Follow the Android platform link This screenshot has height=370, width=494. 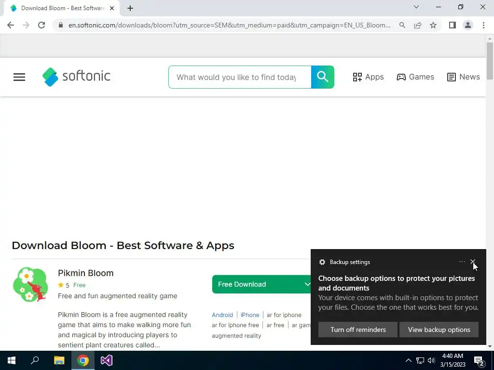coord(222,315)
